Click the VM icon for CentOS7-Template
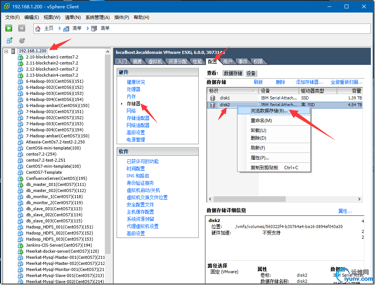Image resolution: width=375 pixels, height=285 pixels. (x=21, y=173)
